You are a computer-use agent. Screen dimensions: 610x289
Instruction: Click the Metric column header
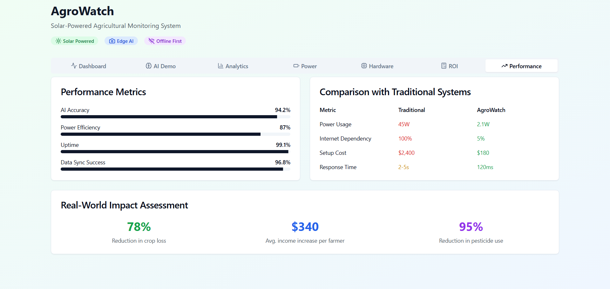[x=328, y=110]
